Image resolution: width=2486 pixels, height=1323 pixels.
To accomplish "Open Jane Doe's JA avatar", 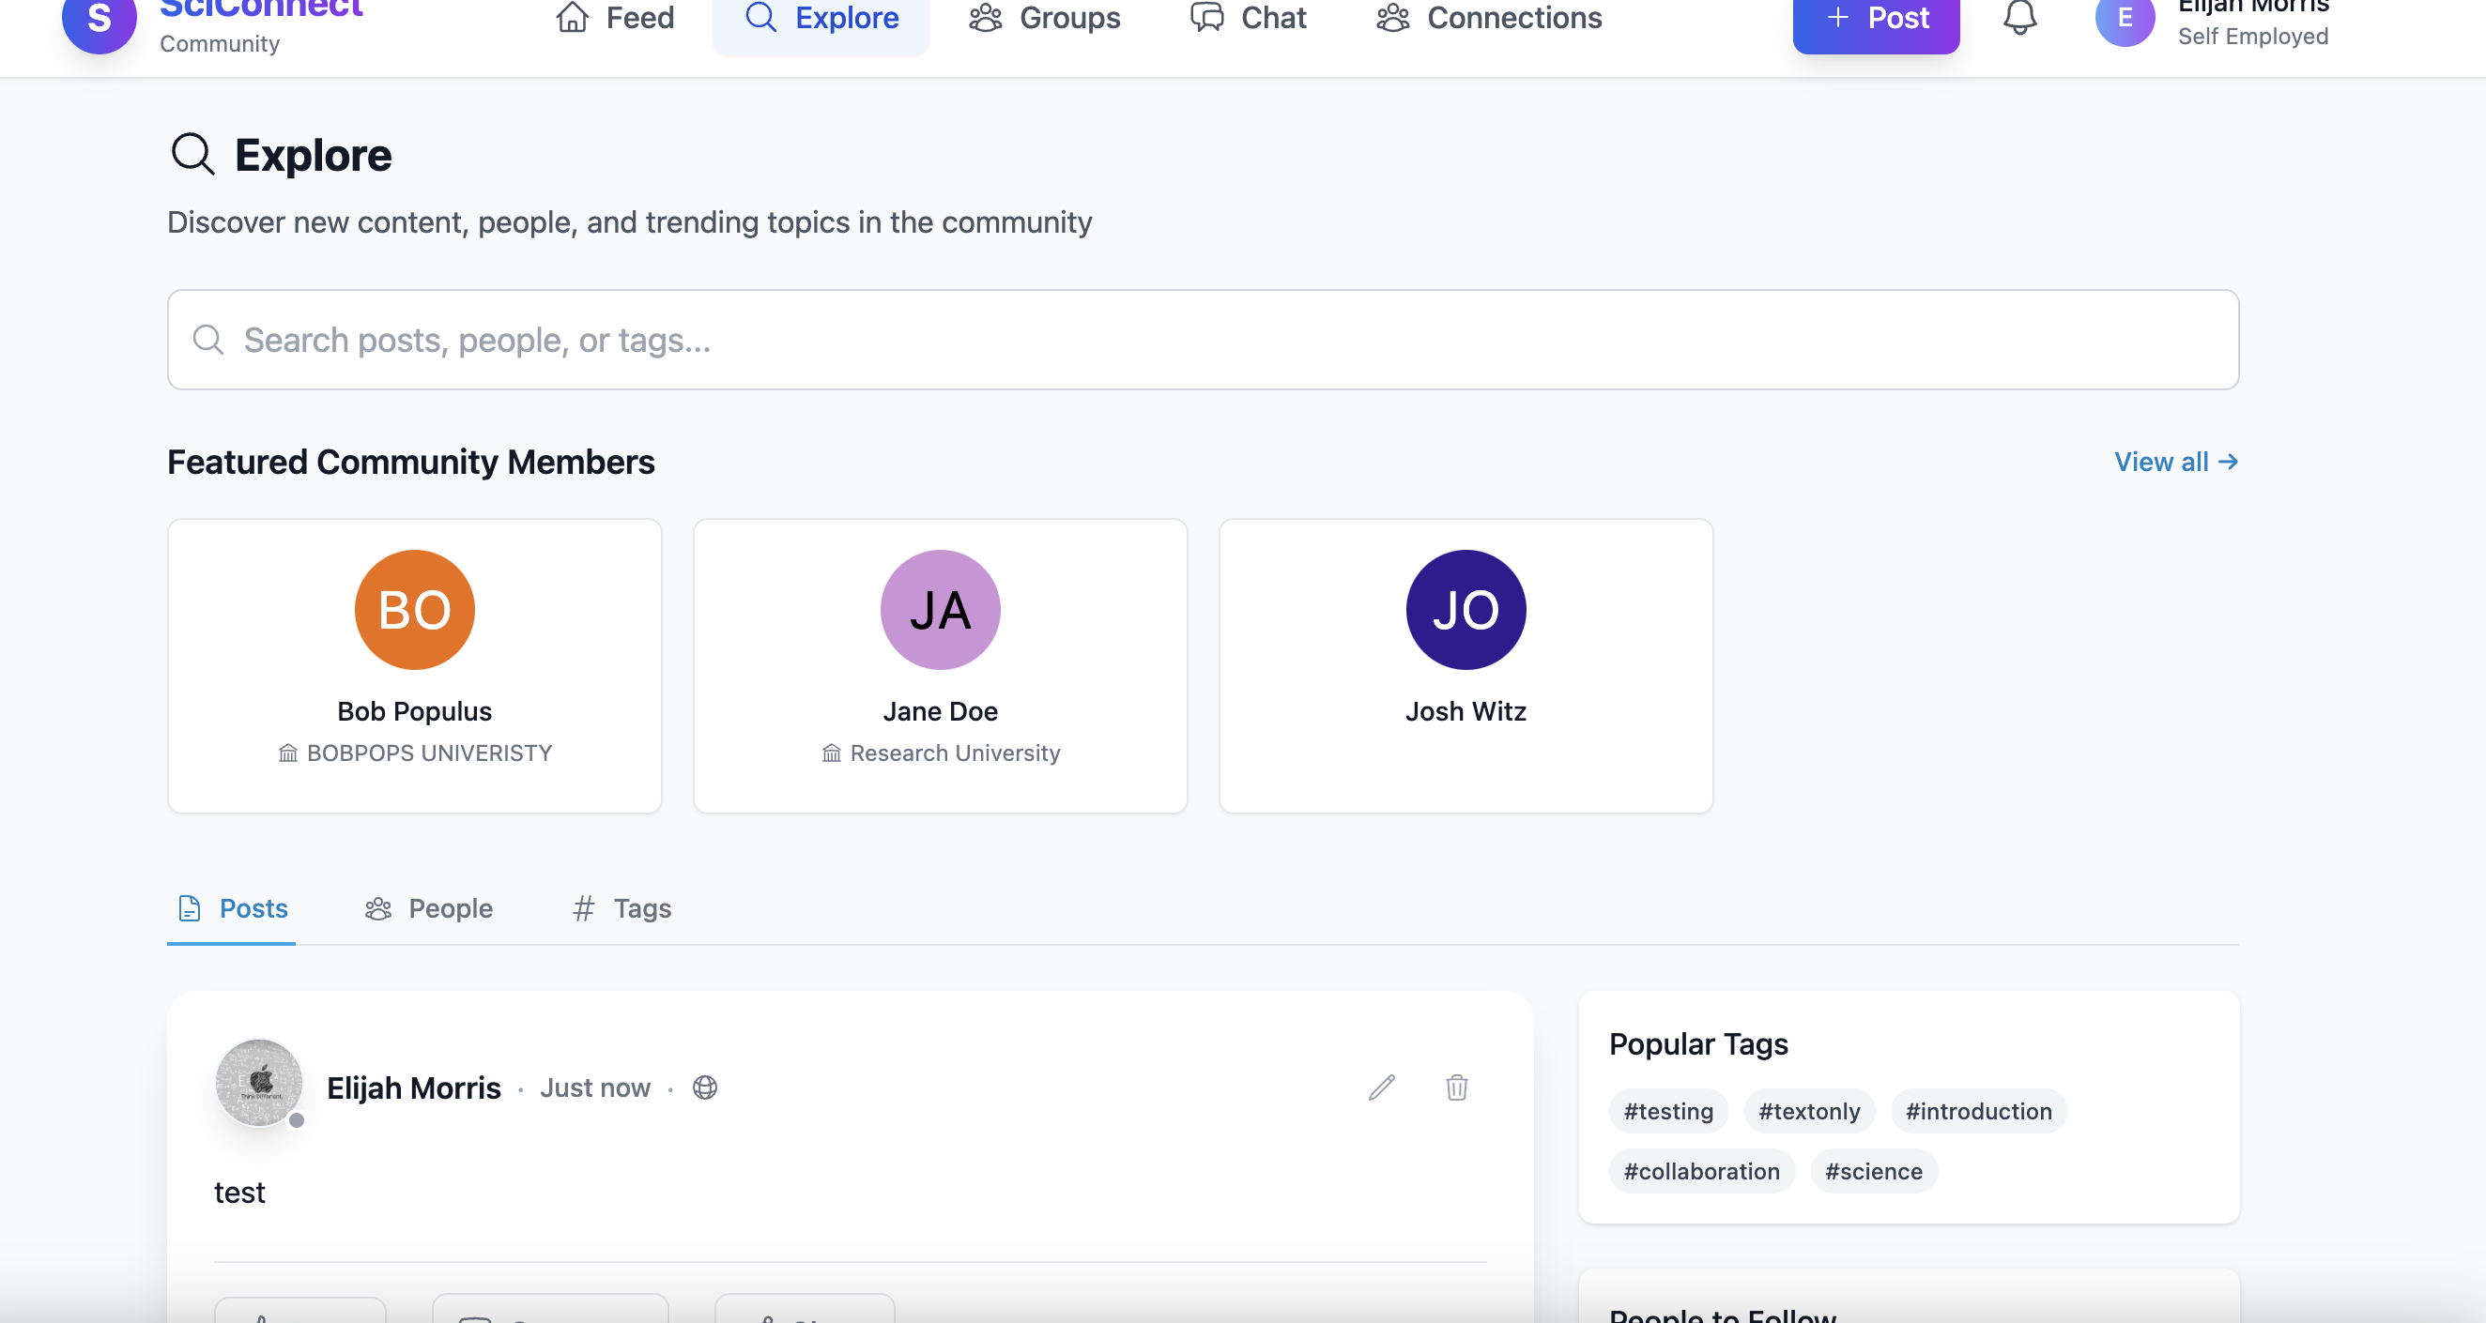I will tap(940, 610).
